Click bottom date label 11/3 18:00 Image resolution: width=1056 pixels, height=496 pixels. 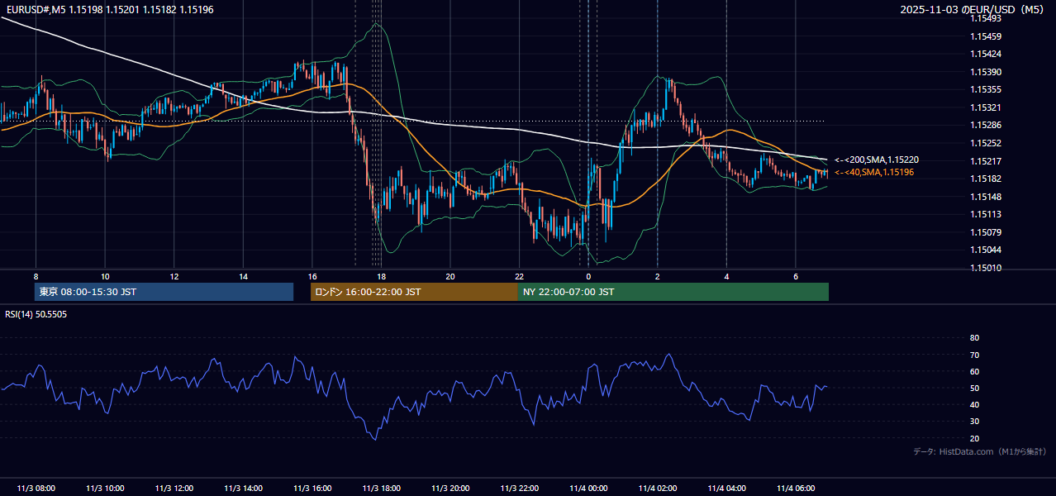click(x=381, y=489)
